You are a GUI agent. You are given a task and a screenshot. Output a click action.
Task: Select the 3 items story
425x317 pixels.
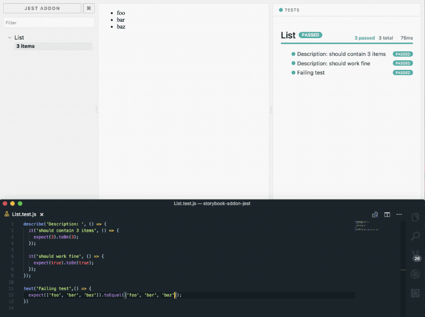(x=53, y=46)
